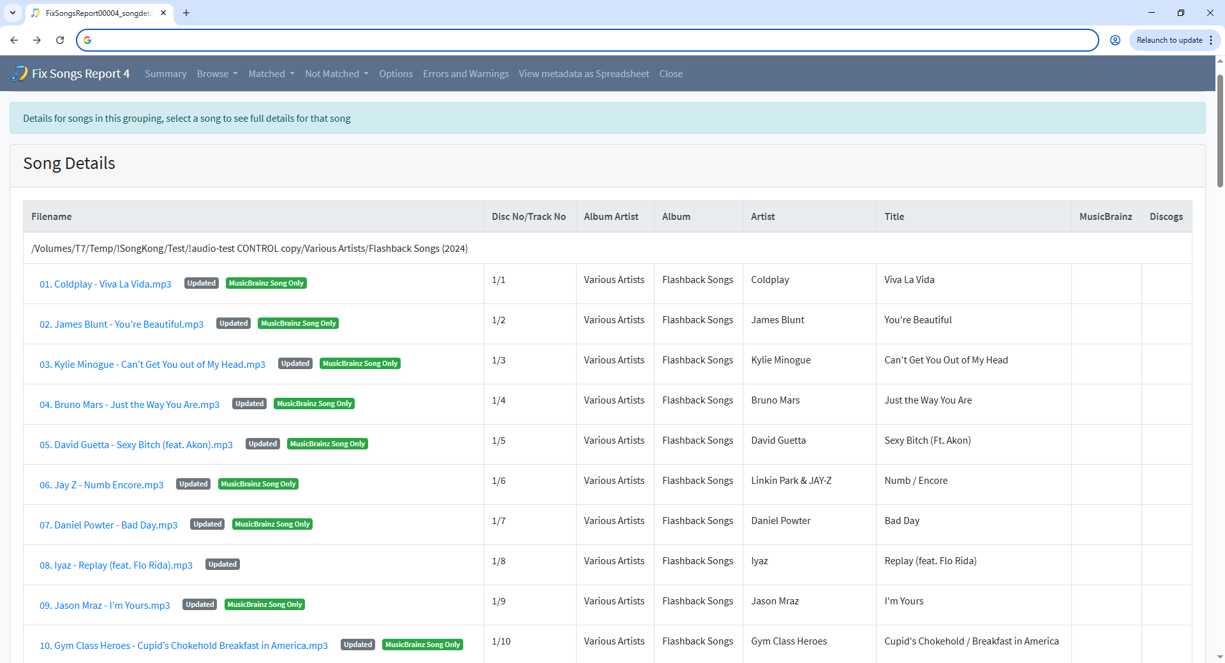Click MusicBrainz Song Only badge for James Blunt
The height and width of the screenshot is (663, 1225).
point(298,323)
